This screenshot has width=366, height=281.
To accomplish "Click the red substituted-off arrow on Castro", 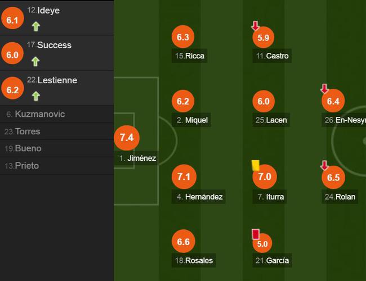I will pyautogui.click(x=256, y=26).
